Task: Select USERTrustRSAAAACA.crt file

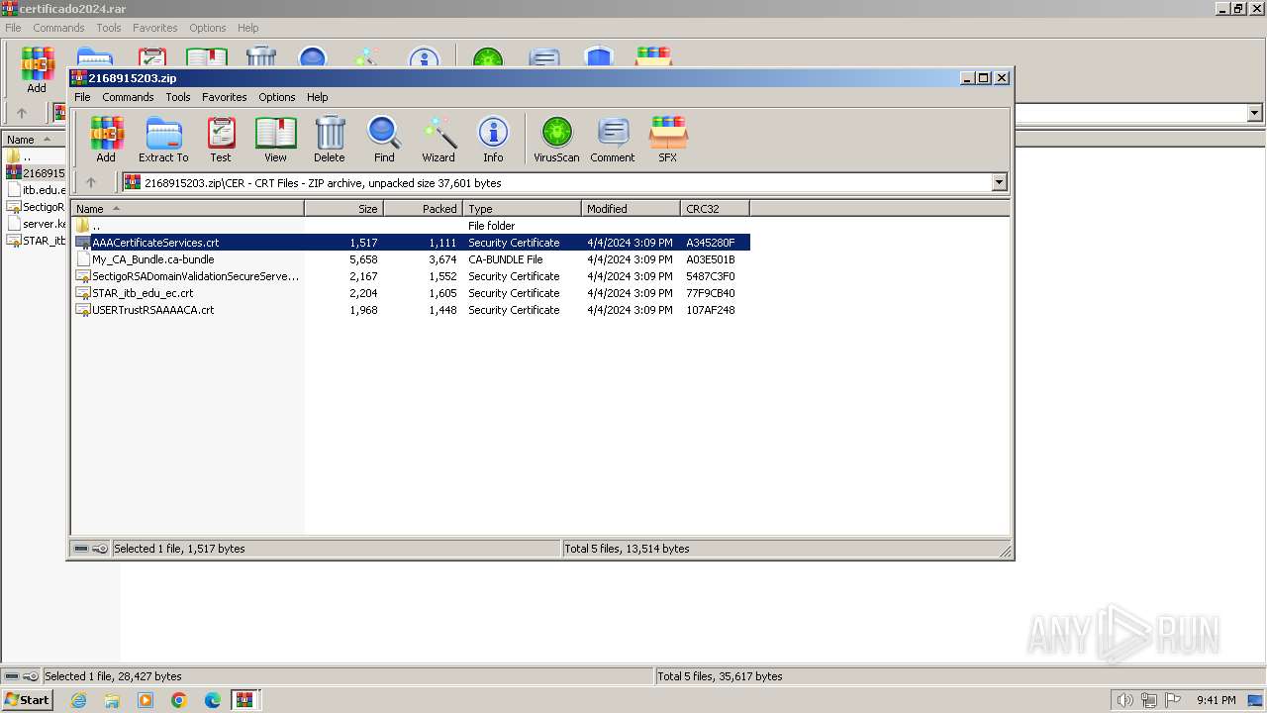Action: pos(411,310)
